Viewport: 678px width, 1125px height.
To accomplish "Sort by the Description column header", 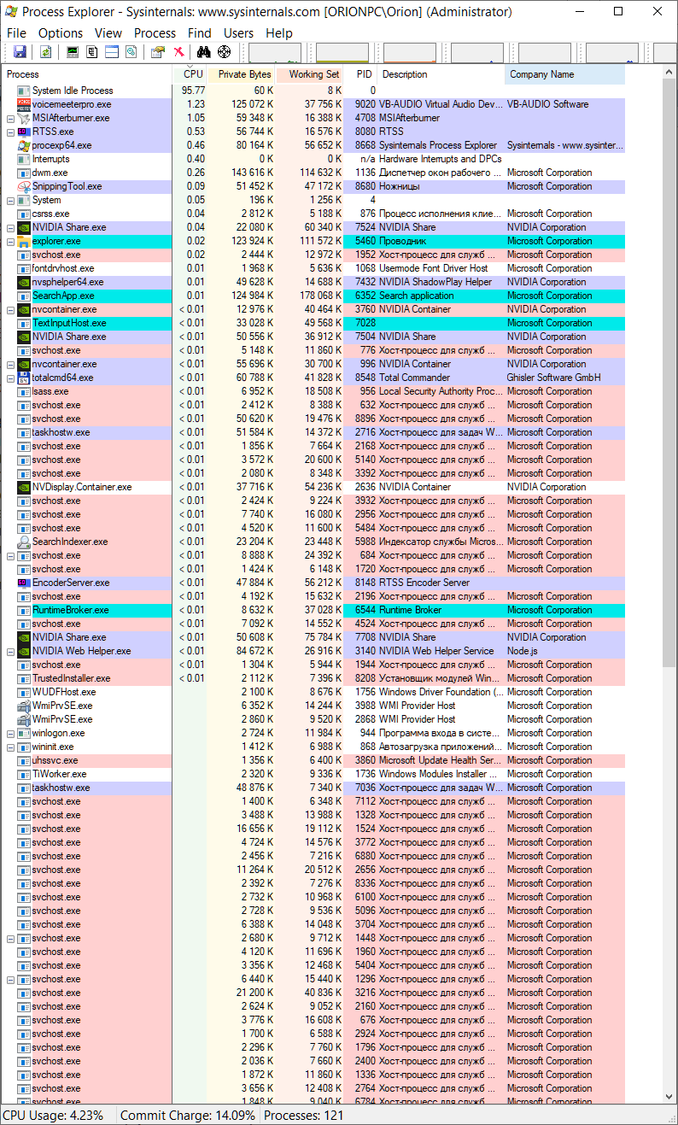I will pyautogui.click(x=441, y=74).
